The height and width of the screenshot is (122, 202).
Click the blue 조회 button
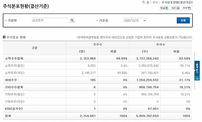click(x=183, y=20)
